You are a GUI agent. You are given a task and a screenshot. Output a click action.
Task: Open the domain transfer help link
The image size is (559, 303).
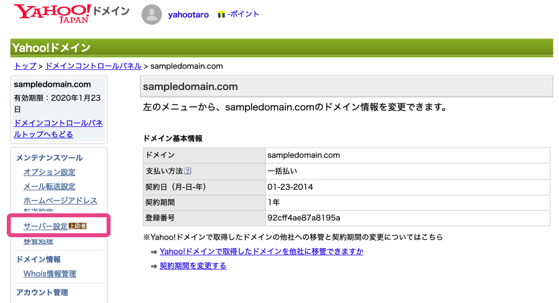pos(262,252)
